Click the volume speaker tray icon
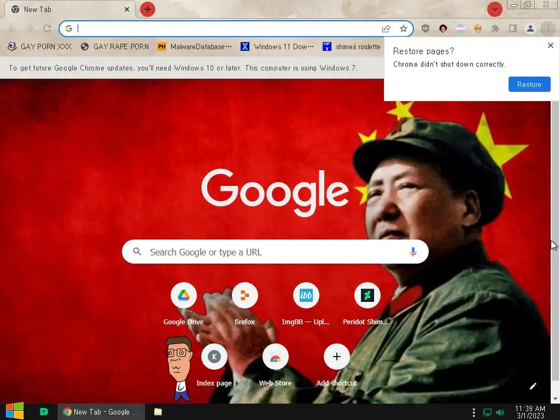The height and width of the screenshot is (420, 560). pos(500,412)
